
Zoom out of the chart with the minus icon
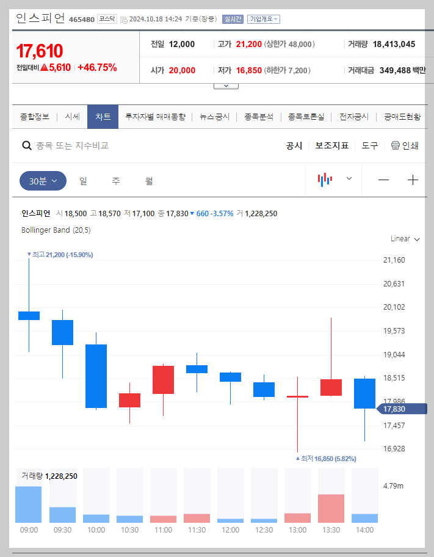(x=384, y=180)
